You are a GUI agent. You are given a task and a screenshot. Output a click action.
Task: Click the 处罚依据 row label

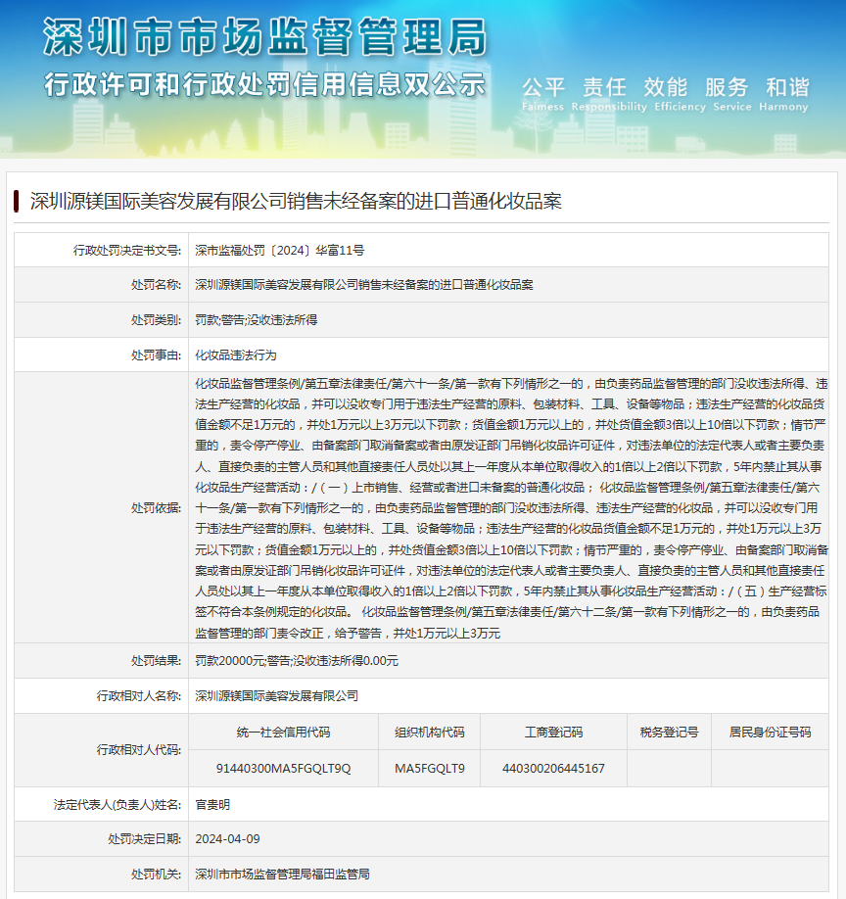pyautogui.click(x=156, y=508)
